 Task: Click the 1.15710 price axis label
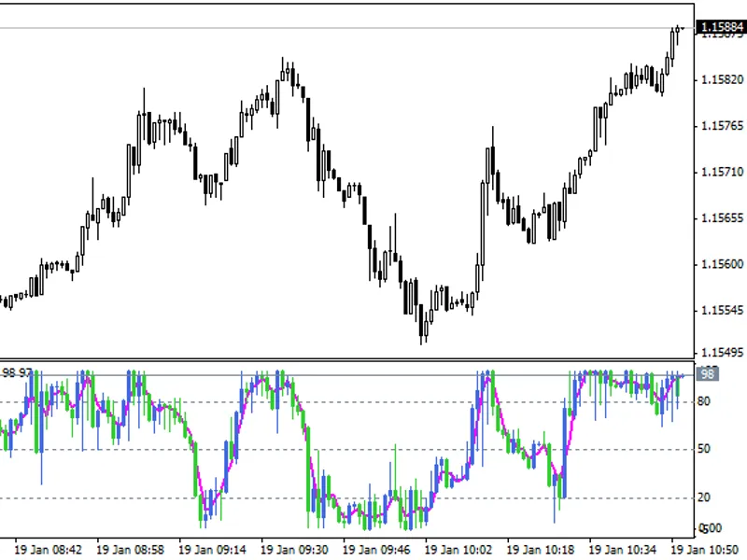coord(722,172)
